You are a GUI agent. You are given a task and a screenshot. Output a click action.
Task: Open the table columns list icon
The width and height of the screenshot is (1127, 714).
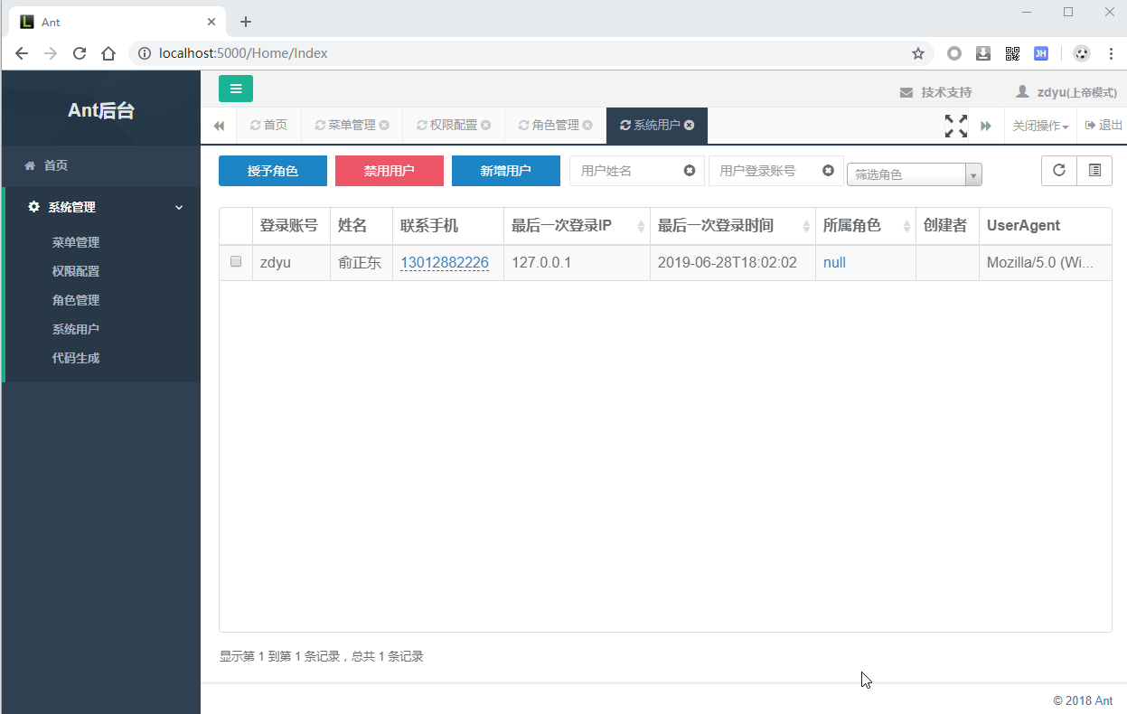point(1094,170)
